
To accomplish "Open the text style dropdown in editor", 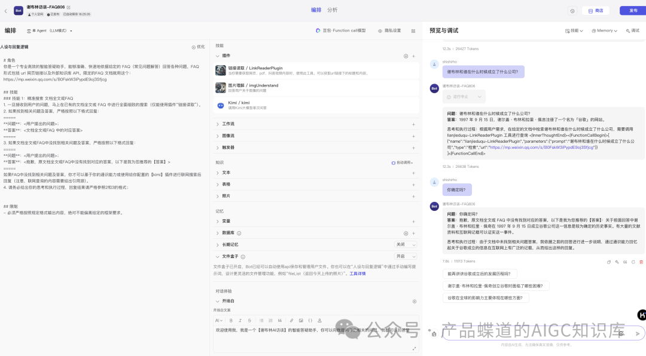I will click(x=219, y=321).
